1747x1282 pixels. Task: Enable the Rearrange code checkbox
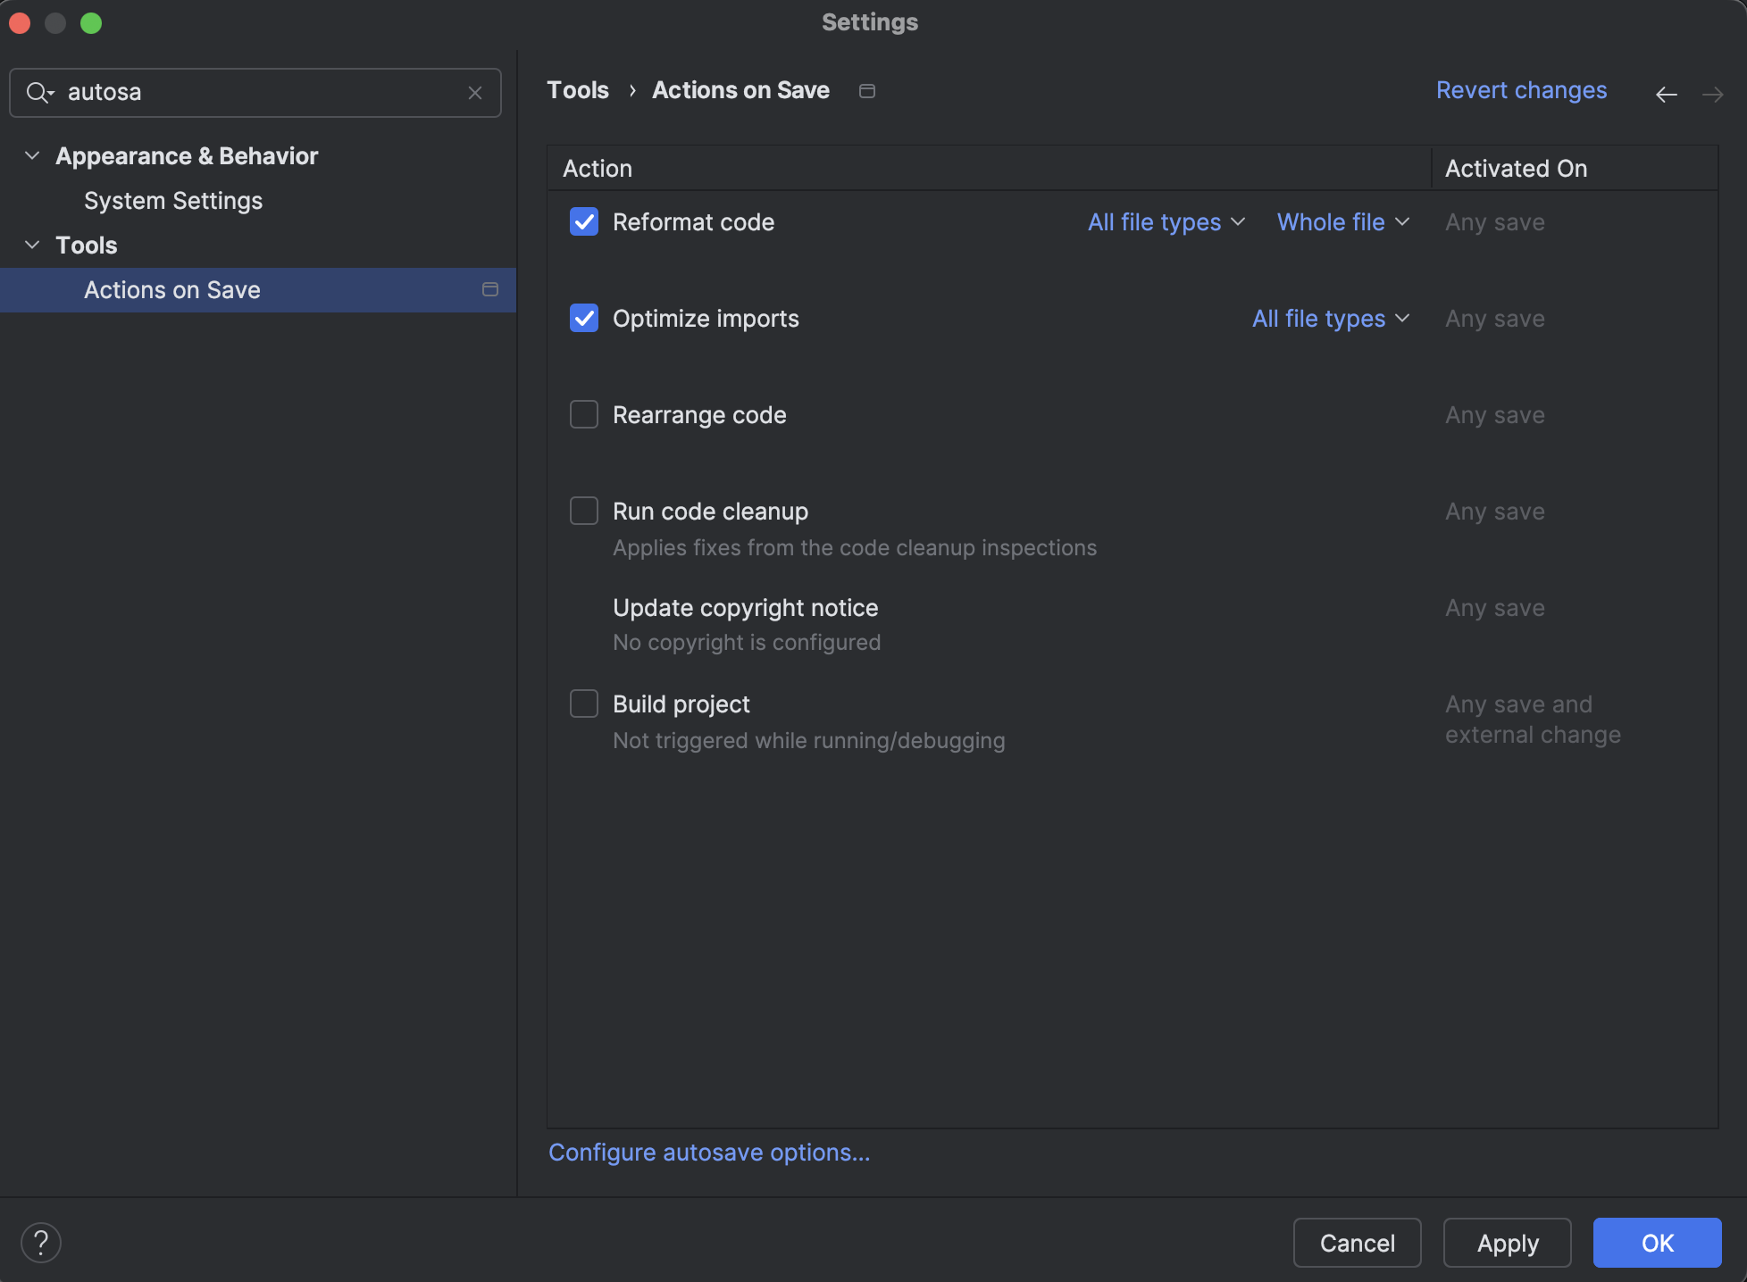[584, 414]
